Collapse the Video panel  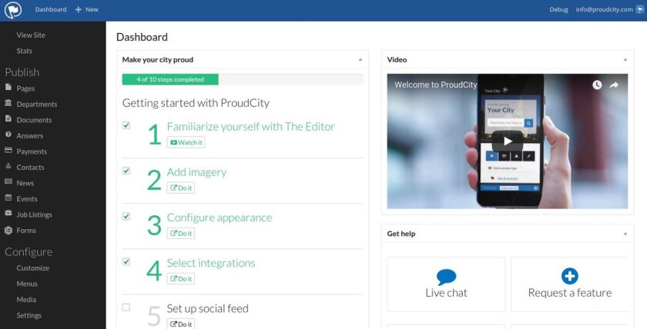click(x=625, y=60)
